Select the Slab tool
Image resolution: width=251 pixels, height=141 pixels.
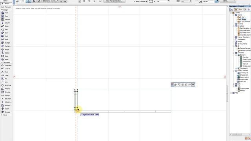click(x=6, y=30)
